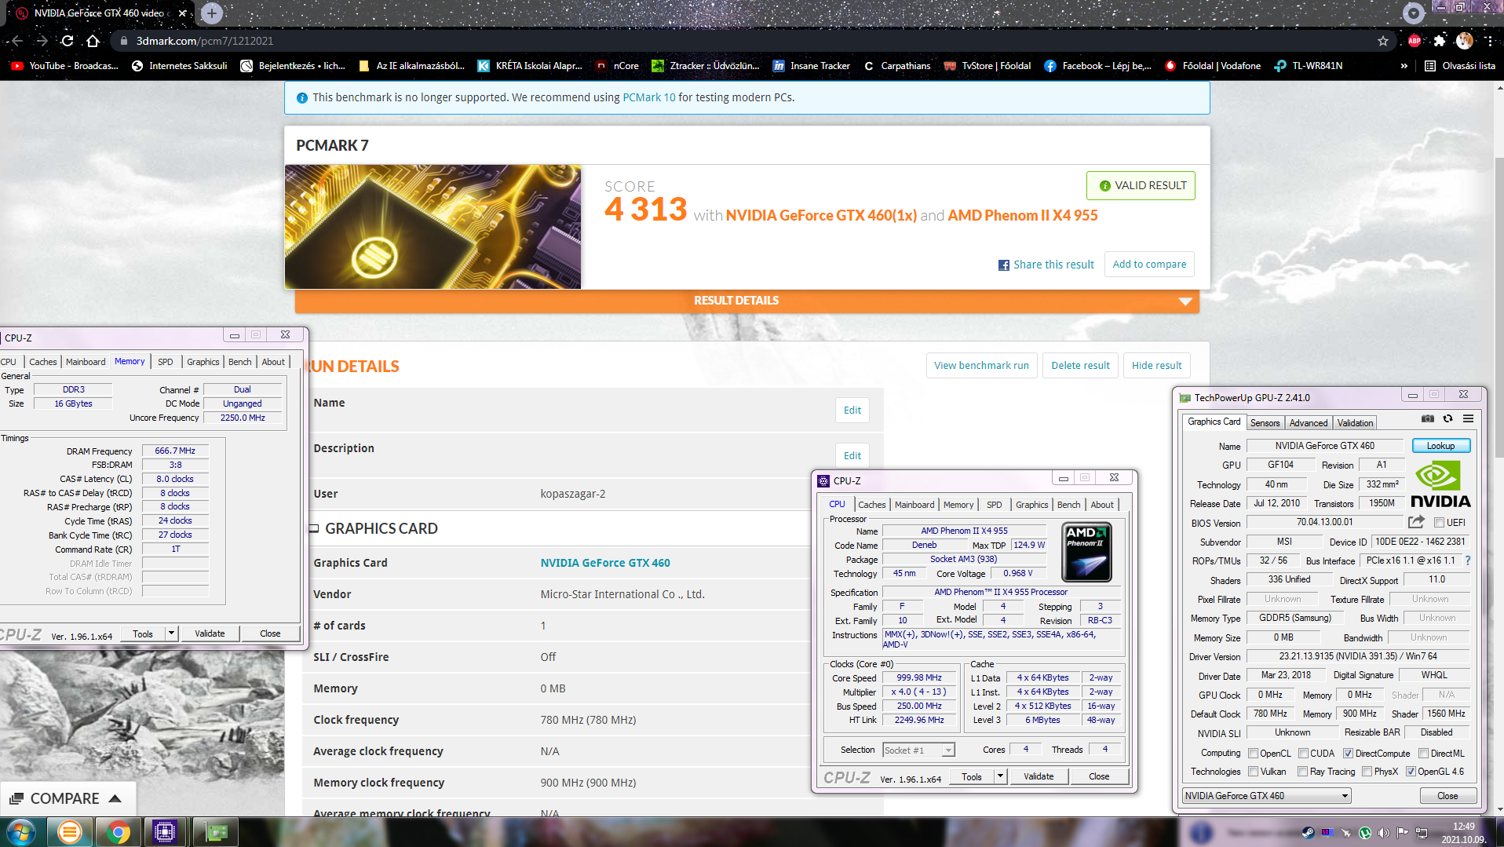
Task: Open the Socket #1 selection dropdown
Action: tap(918, 750)
